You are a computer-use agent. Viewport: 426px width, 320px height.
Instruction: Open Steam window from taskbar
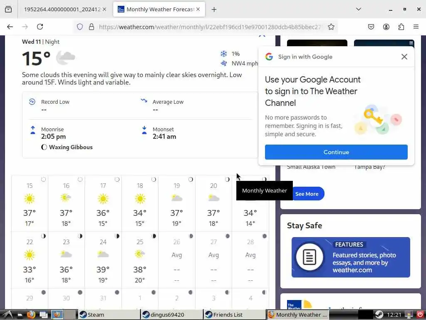click(x=109, y=315)
